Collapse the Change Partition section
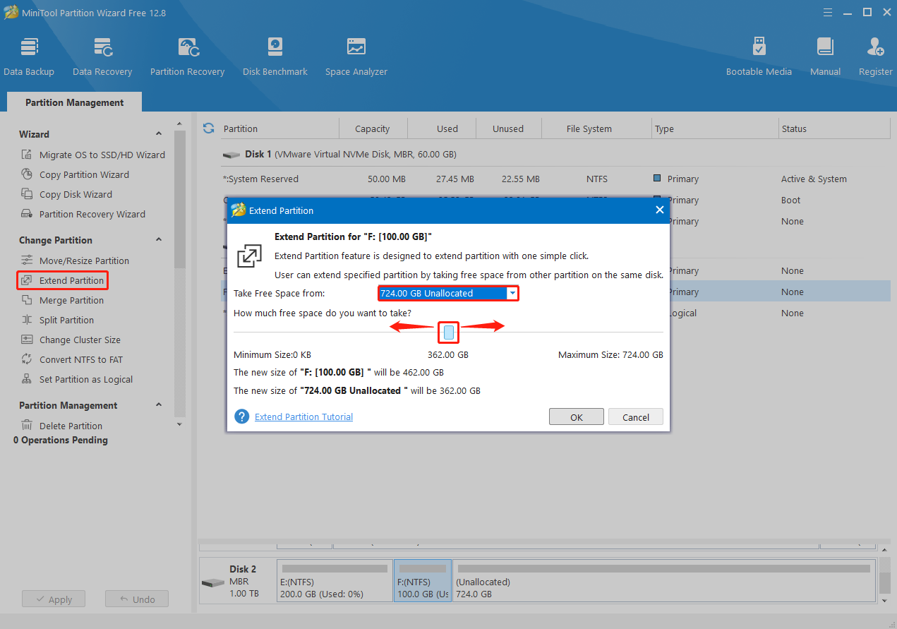Screen dimensions: 897x629 (158, 240)
